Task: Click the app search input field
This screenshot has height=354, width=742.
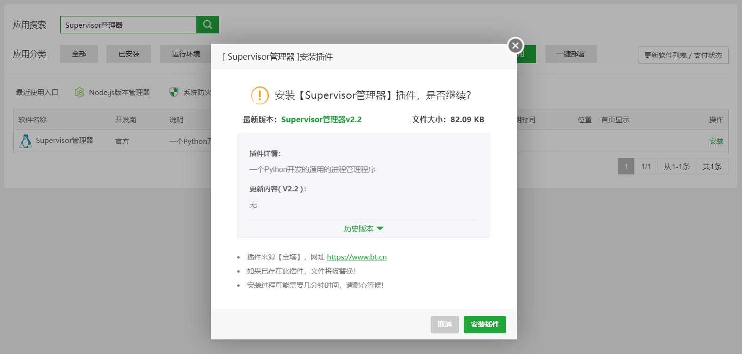Action: (128, 25)
